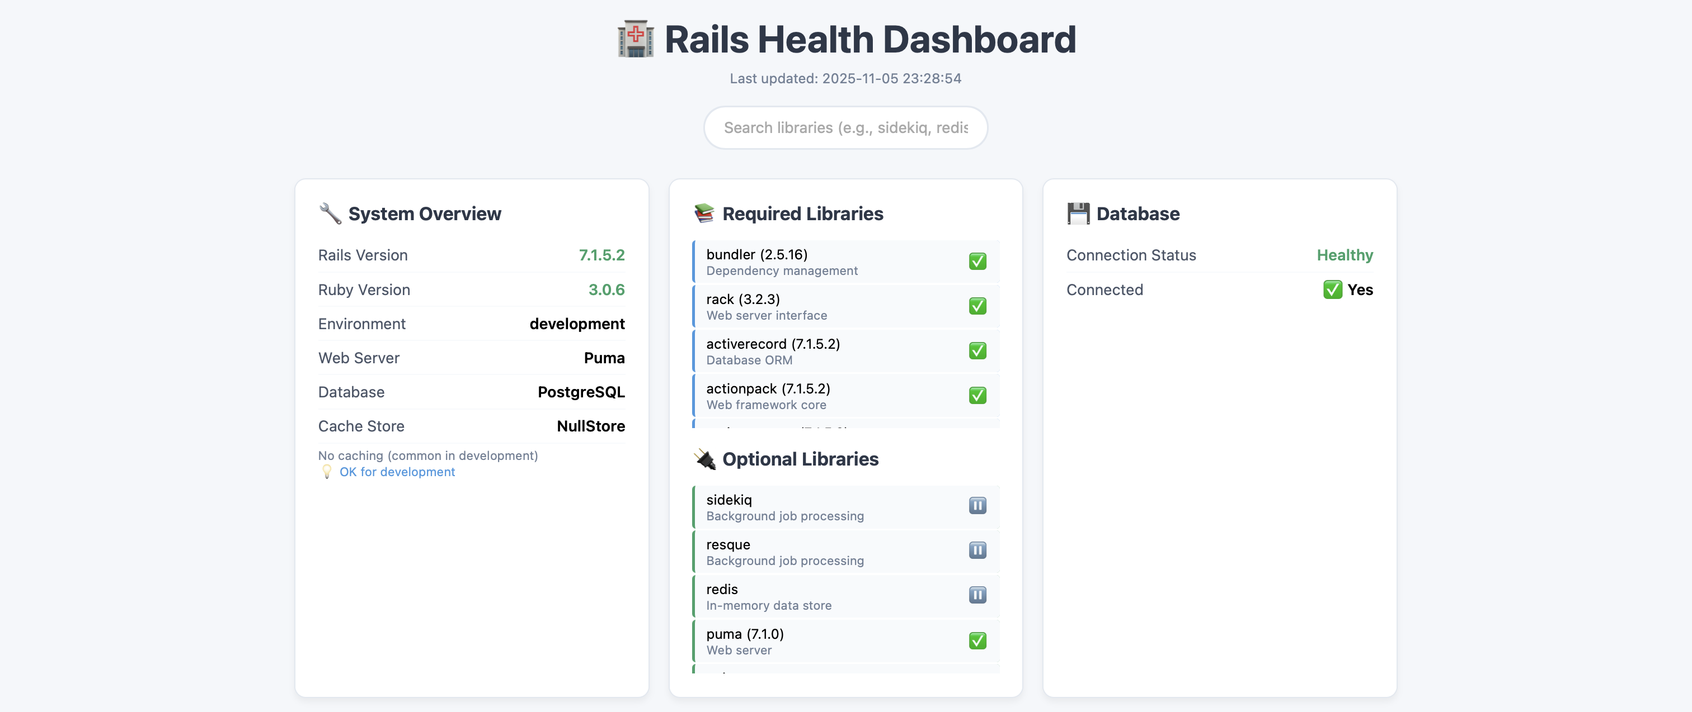Toggle the pause indicator on sidekiq

pos(977,505)
